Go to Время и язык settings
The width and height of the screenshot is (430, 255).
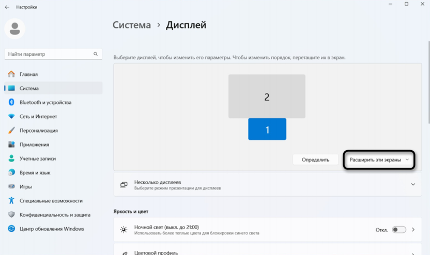(53, 172)
